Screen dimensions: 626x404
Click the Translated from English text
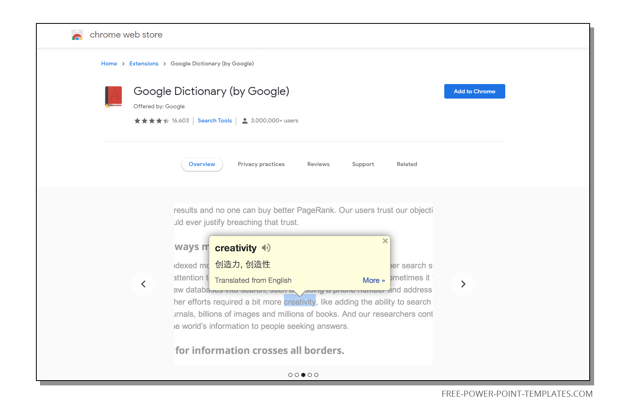(x=253, y=280)
